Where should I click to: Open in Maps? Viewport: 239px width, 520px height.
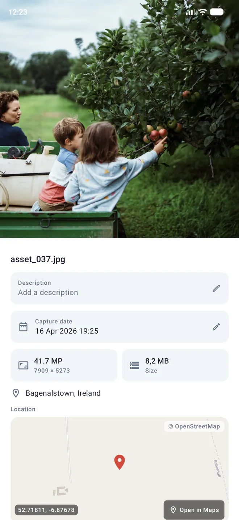tap(194, 510)
